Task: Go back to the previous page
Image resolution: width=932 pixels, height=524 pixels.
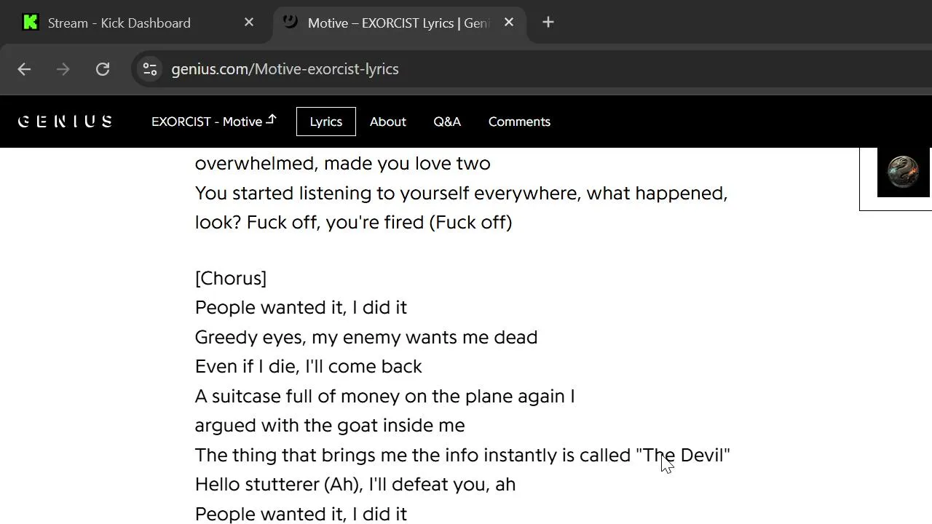Action: coord(24,69)
